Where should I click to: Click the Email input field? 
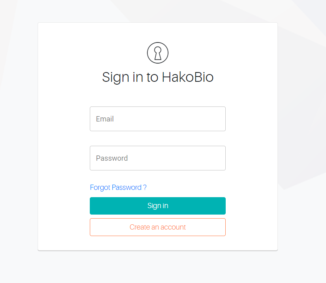point(157,119)
